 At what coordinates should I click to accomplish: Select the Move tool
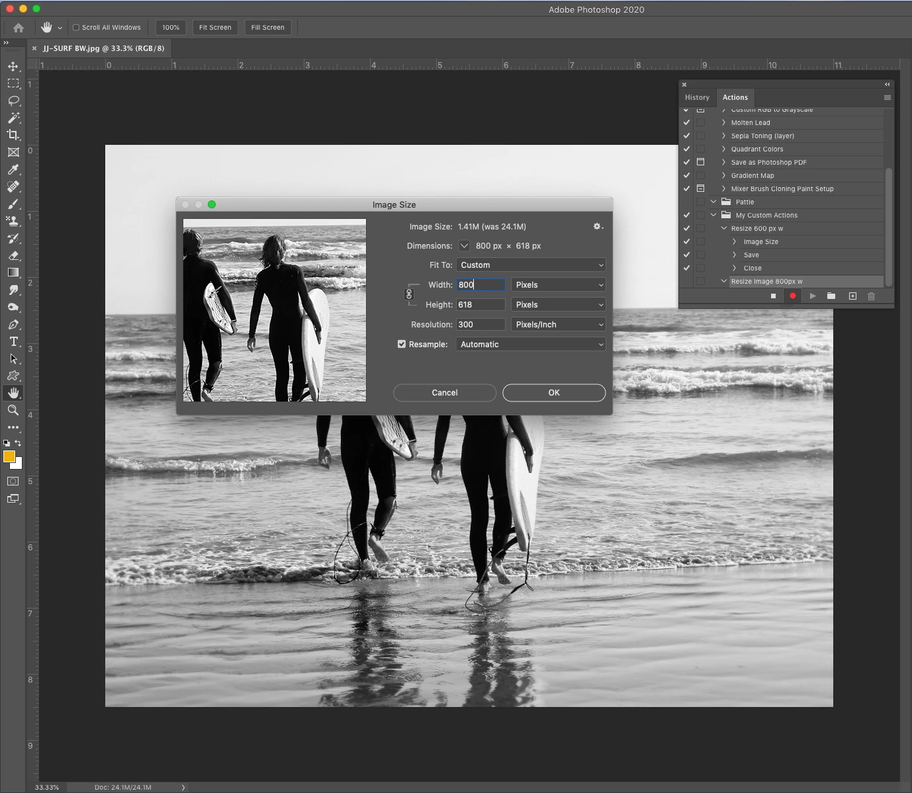13,66
